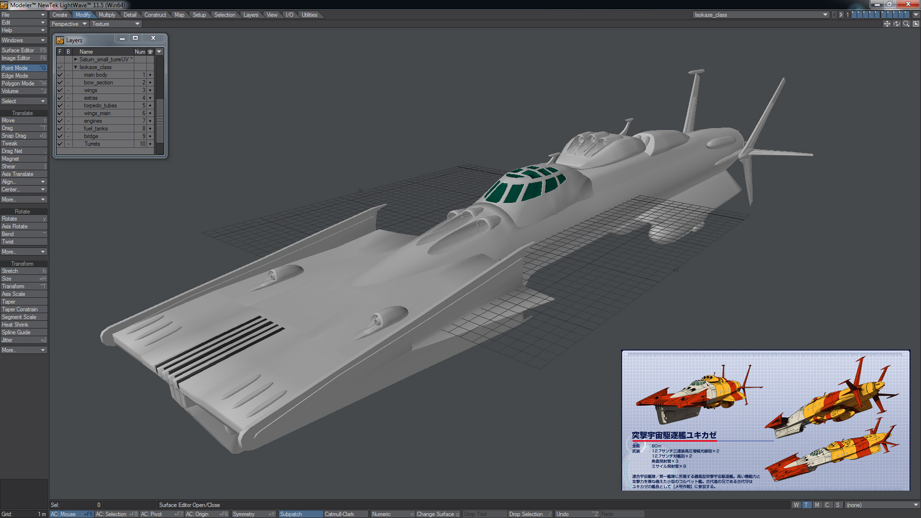Activate the Snap Drag tool
Image resolution: width=921 pixels, height=518 pixels.
click(24, 136)
